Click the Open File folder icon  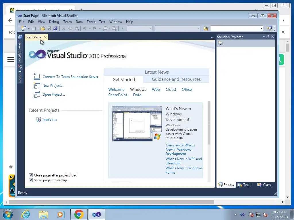click(x=43, y=28)
